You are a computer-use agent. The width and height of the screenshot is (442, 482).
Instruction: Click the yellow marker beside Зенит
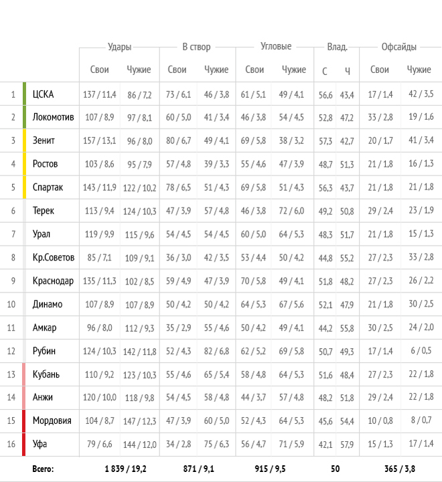pos(24,141)
